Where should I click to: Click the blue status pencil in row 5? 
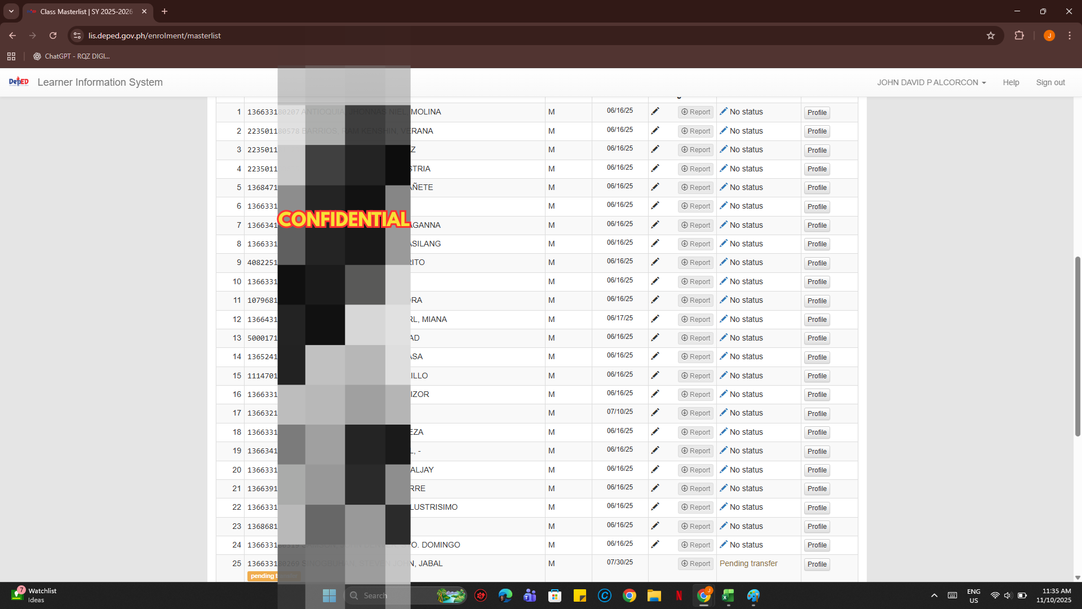click(x=724, y=187)
